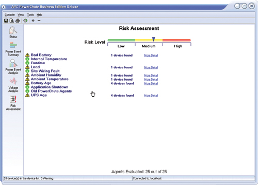The image size is (258, 185).
Task: Open More Detail for Battery Age
Action: click(x=151, y=83)
